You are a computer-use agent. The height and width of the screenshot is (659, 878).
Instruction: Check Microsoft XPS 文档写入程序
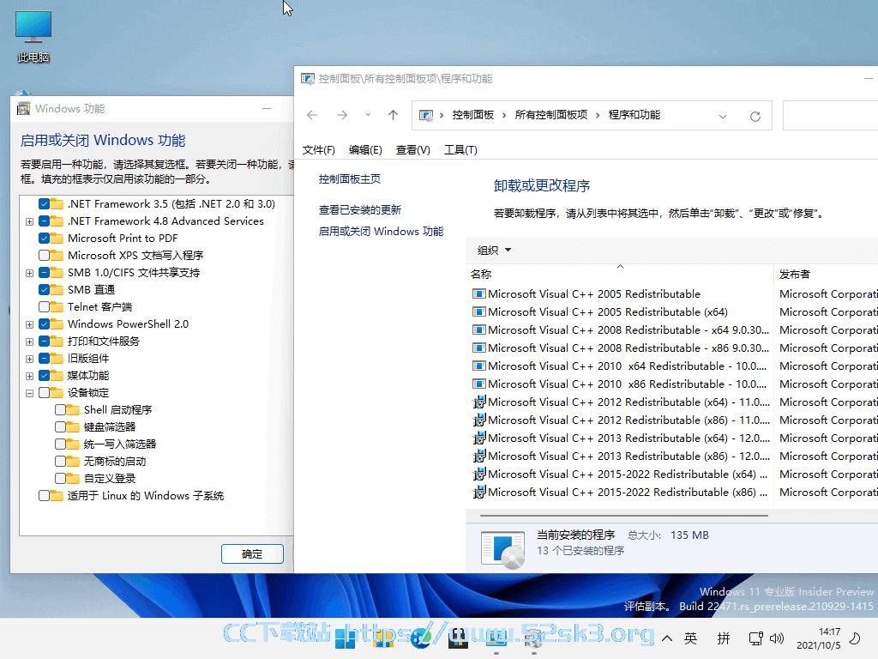(x=45, y=256)
